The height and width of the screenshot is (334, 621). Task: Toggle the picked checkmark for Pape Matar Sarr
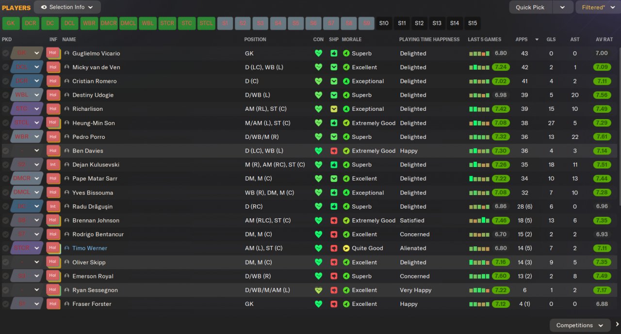pos(5,179)
